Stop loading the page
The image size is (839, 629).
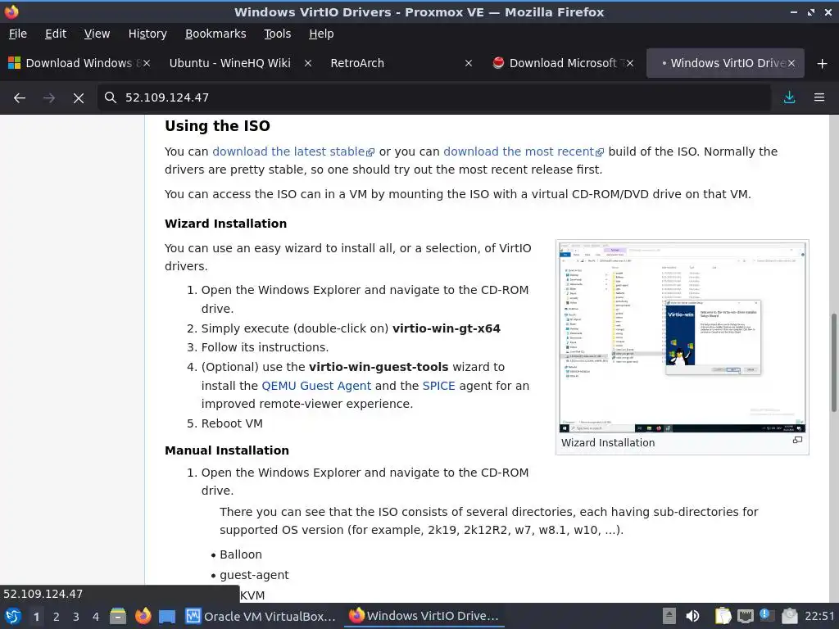(x=78, y=97)
